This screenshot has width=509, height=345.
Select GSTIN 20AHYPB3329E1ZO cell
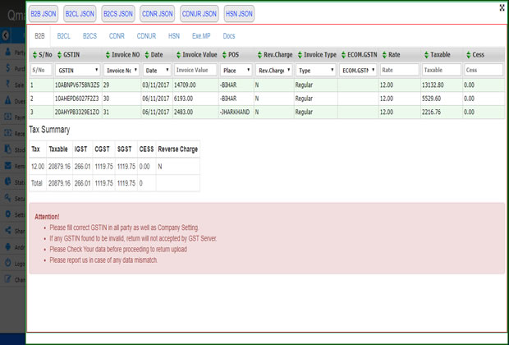78,112
